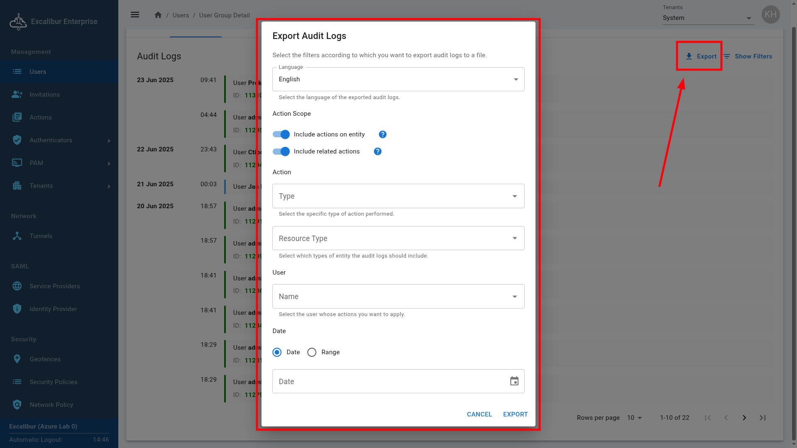Open the Language dropdown
This screenshot has height=448, width=797.
pos(398,79)
